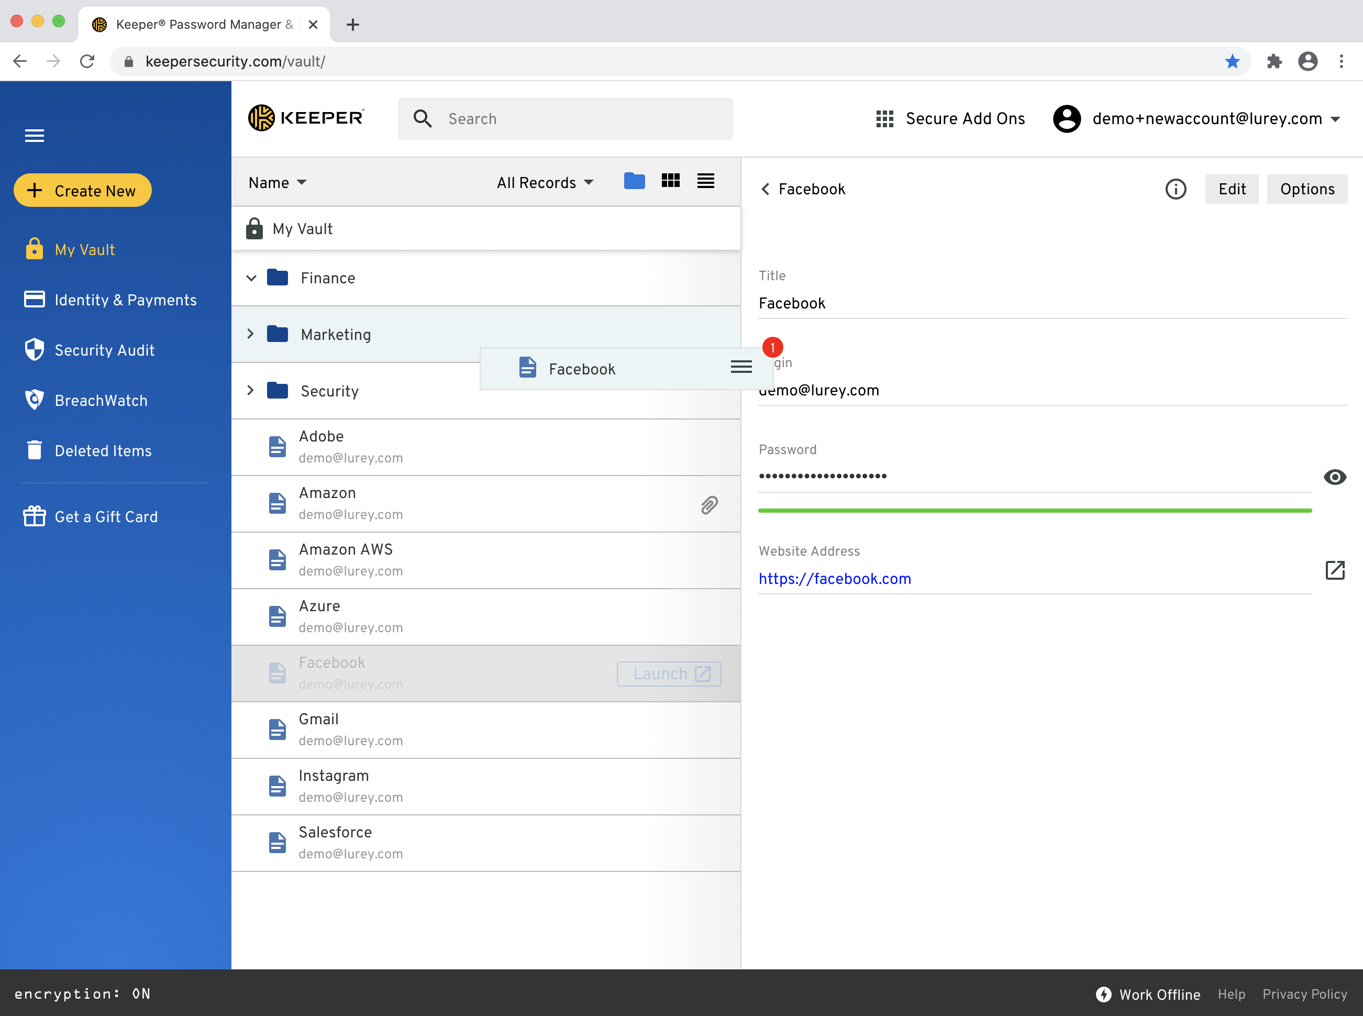Open the All Records filter dropdown
This screenshot has width=1363, height=1016.
point(545,183)
